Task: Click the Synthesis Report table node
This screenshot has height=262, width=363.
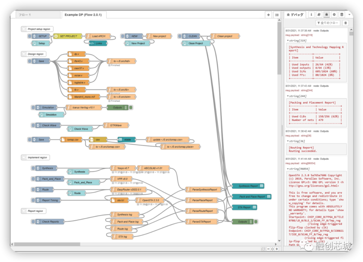Action: coord(248,186)
